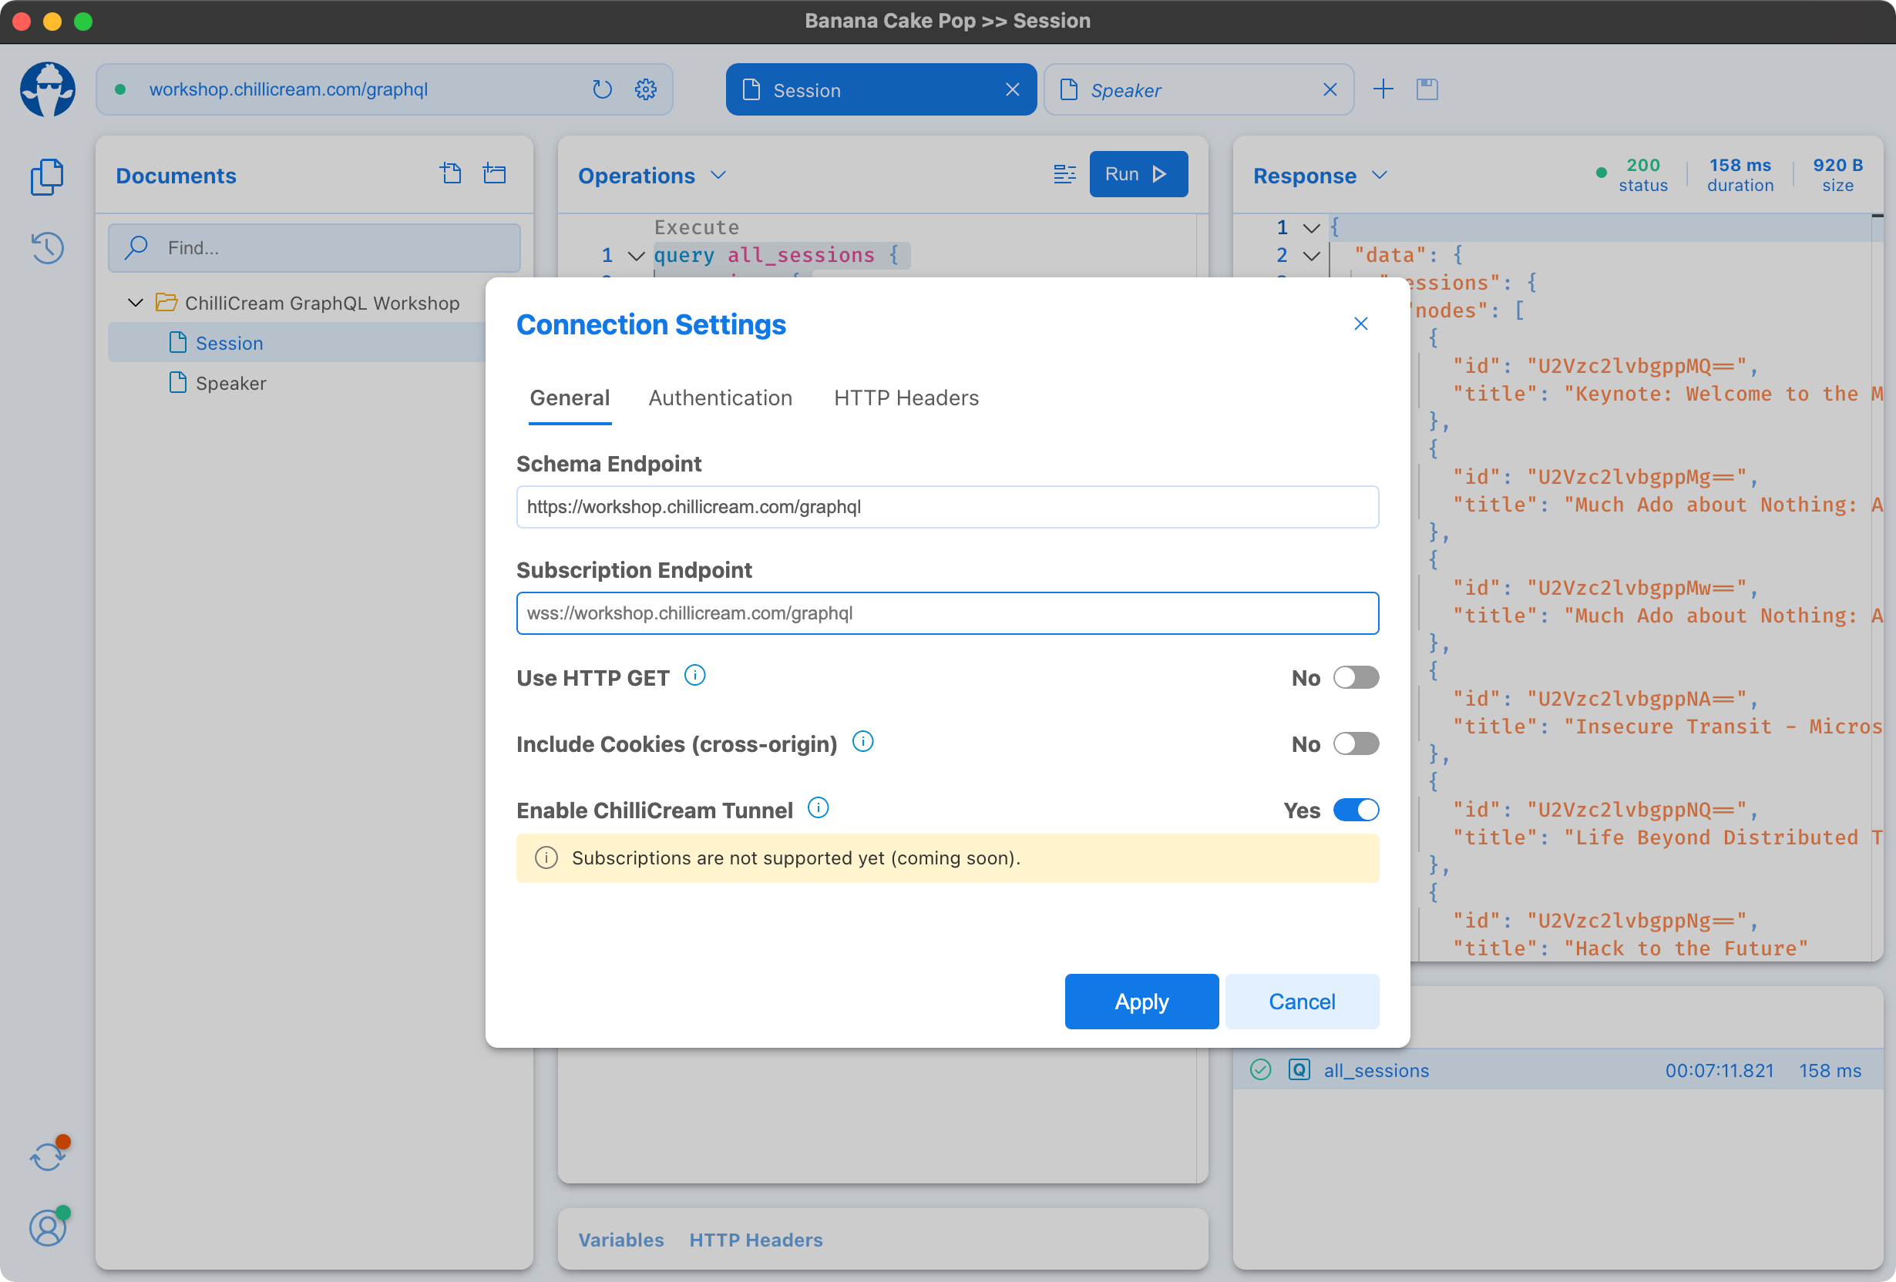Enable the Include Cookies cross-origin switch

tap(1355, 743)
